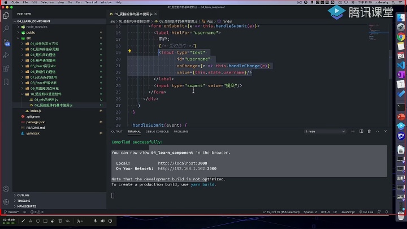Expand the OUTLINE section
Screen dimensions: 407x229
(x=23, y=195)
